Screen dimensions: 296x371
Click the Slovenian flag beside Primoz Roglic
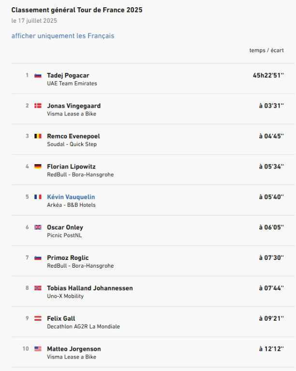pos(38,257)
